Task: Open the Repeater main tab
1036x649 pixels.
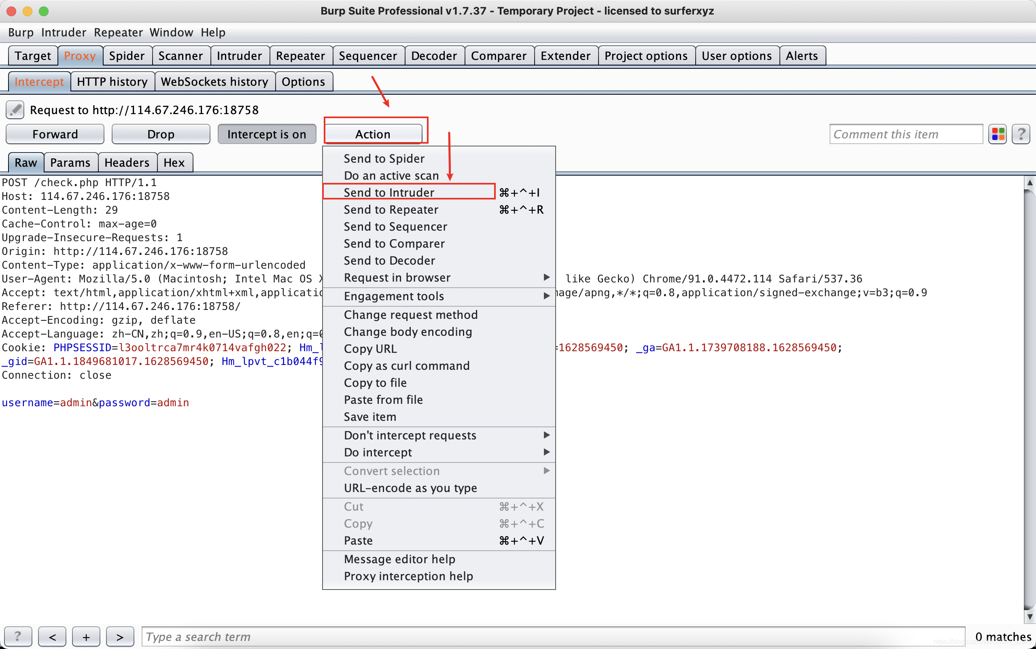Action: 301,56
